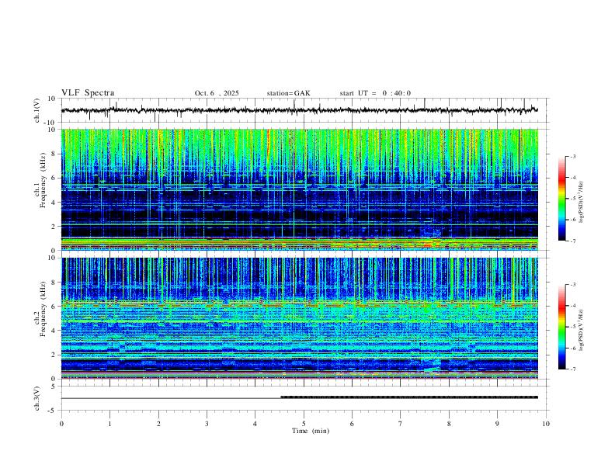Image resolution: width=615 pixels, height=475 pixels.
Task: Click the ch.1 voltage waveform trace
Action: coord(299,110)
